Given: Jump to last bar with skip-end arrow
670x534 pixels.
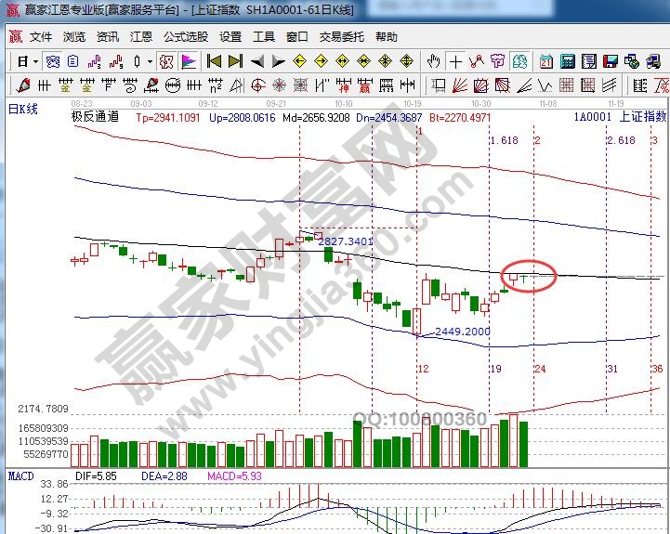Looking at the screenshot, I should pos(235,62).
